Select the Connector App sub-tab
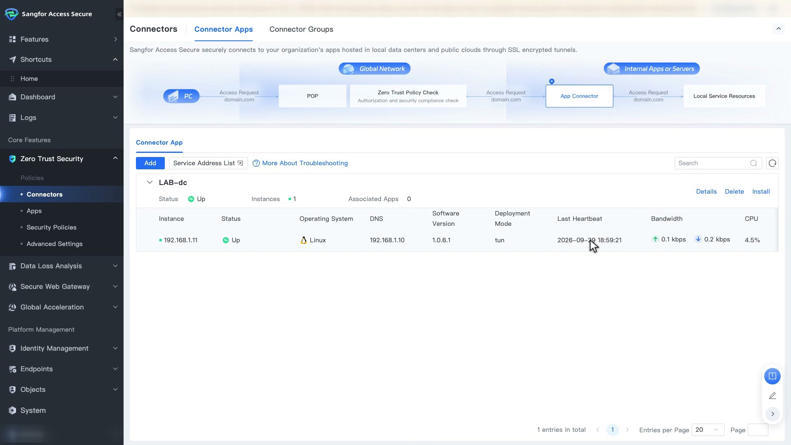 tap(159, 143)
